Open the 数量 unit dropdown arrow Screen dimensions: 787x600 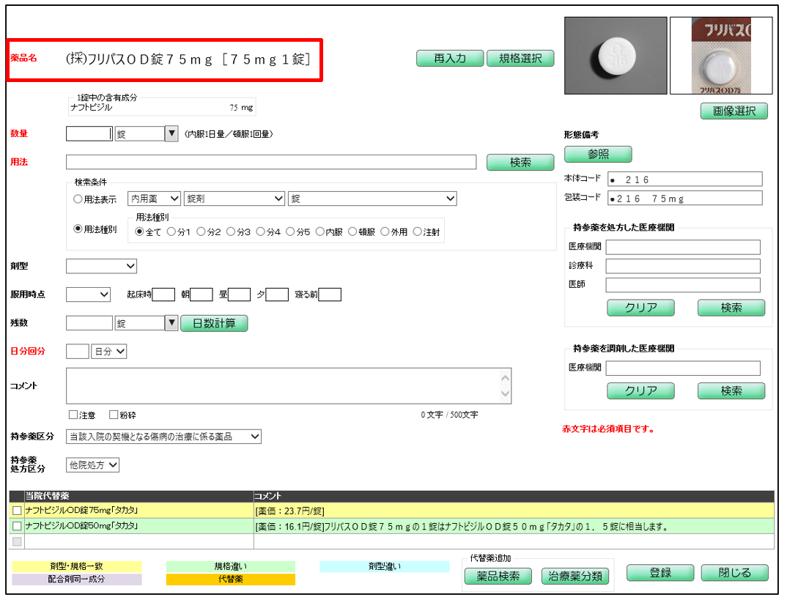click(171, 133)
